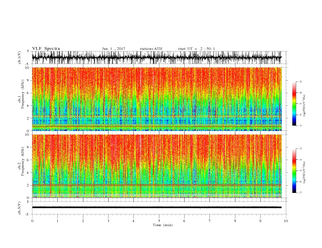
Task: Click the ch.3(V) axis label
Action: coord(20,208)
